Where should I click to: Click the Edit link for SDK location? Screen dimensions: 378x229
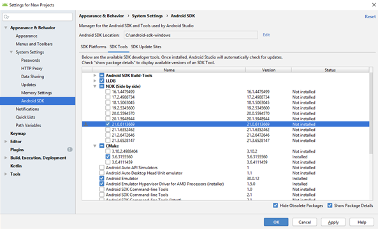[x=266, y=35]
